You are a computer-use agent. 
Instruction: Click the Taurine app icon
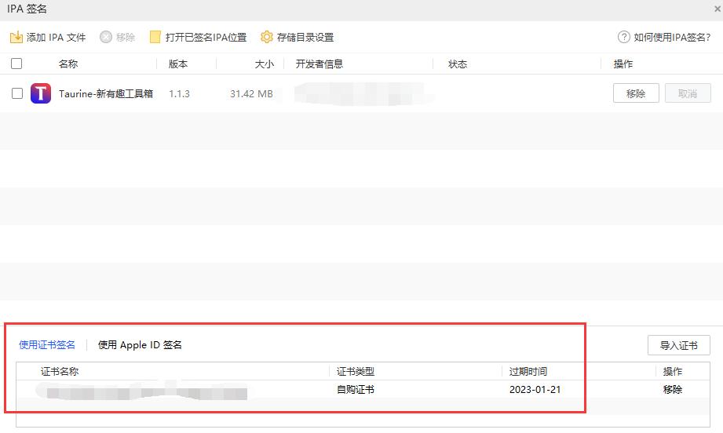(x=41, y=93)
